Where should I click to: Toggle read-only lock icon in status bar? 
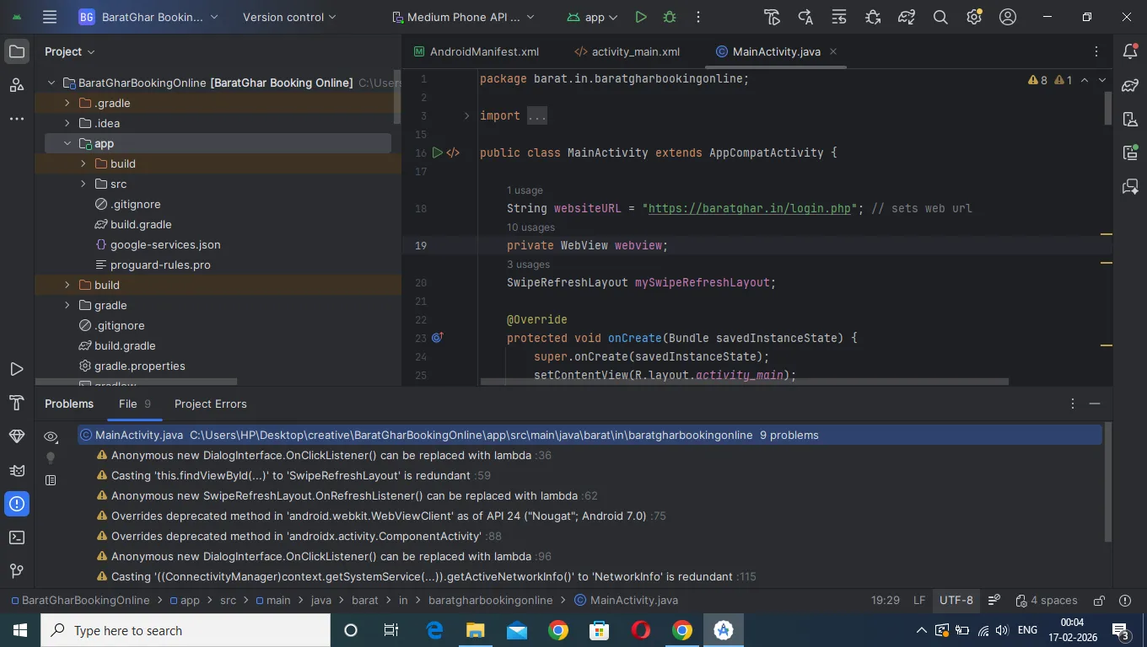[x=1099, y=601]
